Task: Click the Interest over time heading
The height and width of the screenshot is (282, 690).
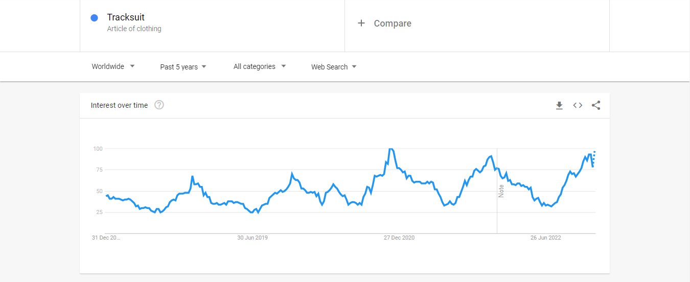Action: 119,105
